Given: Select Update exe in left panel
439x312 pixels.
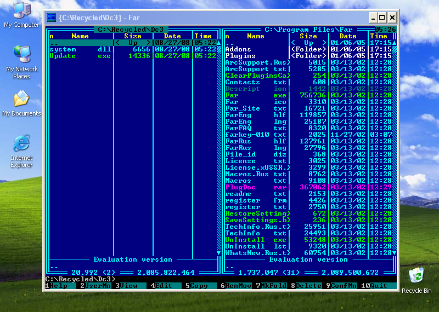Looking at the screenshot, I should pos(63,56).
